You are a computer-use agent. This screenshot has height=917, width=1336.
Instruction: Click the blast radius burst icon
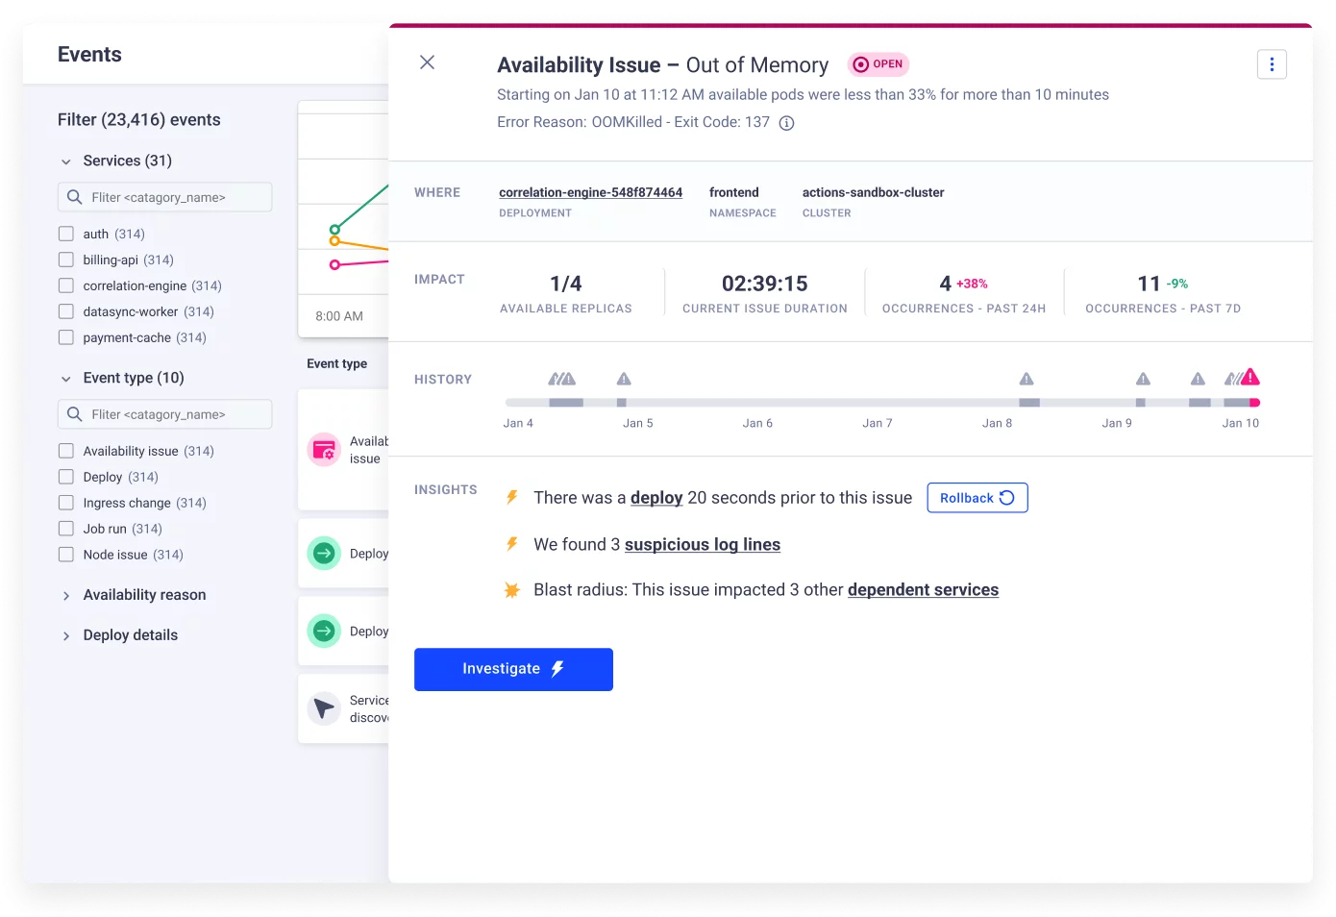[x=512, y=590]
